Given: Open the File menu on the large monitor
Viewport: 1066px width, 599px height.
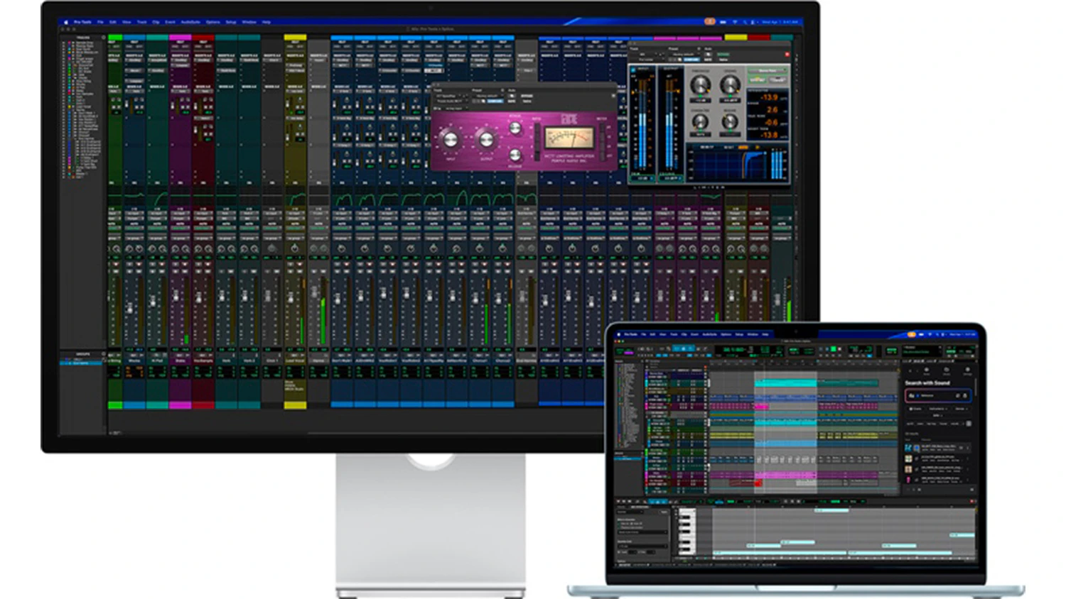Looking at the screenshot, I should (x=100, y=22).
